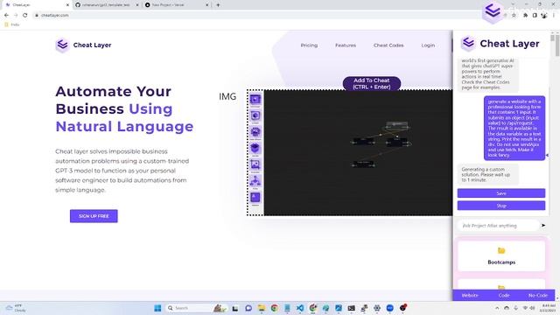This screenshot has height=315, width=560.
Task: Open the chat app icon in taskbar
Action: coord(248,308)
